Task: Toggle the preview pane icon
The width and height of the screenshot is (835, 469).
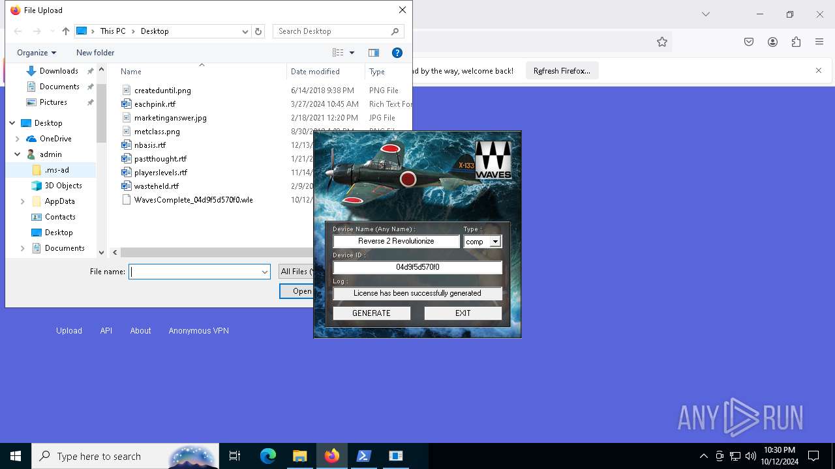Action: [374, 53]
